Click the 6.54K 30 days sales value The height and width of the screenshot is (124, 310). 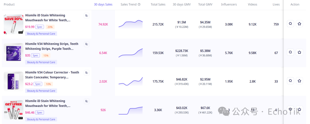click(x=103, y=53)
